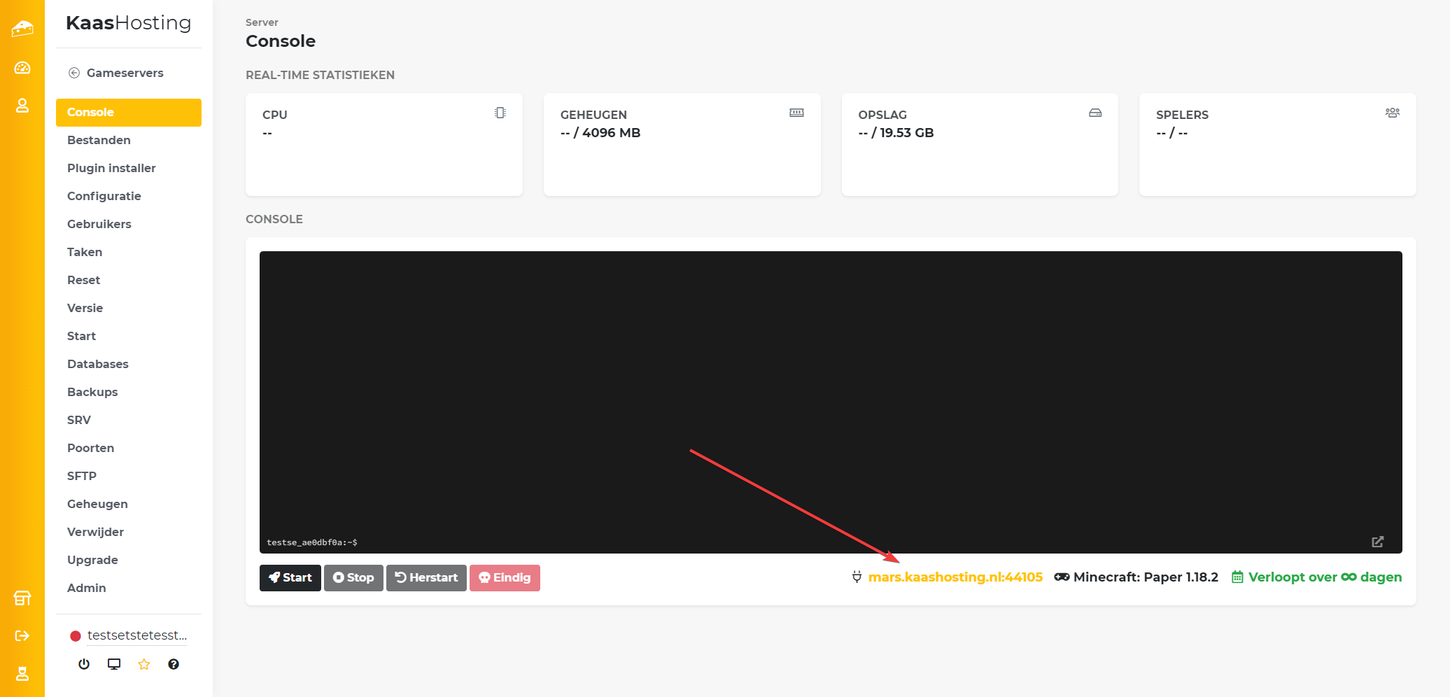Open the shop store icon
Viewport: 1450px width, 697px height.
22,598
